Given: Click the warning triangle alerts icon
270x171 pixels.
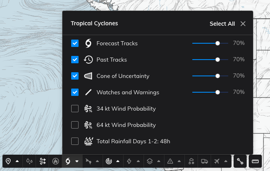Looking at the screenshot, I should tap(170, 161).
